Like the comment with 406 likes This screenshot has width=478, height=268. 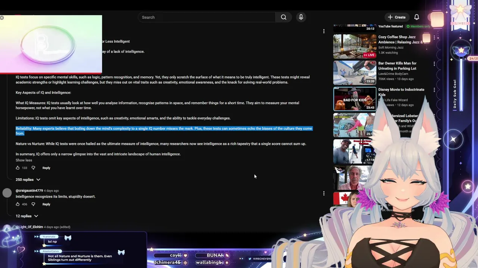18,204
